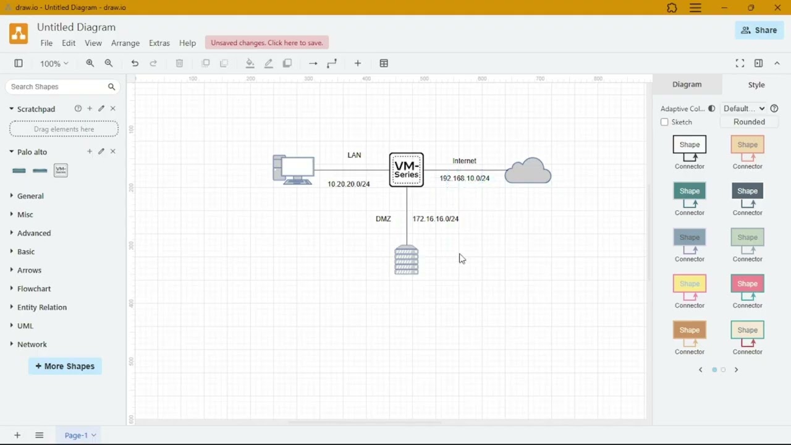Open the connection arrow style tool
This screenshot has width=791, height=445.
(x=313, y=63)
